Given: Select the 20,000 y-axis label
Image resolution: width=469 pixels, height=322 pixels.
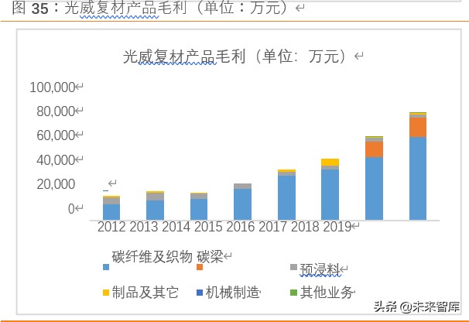Looking at the screenshot, I should pyautogui.click(x=56, y=184).
